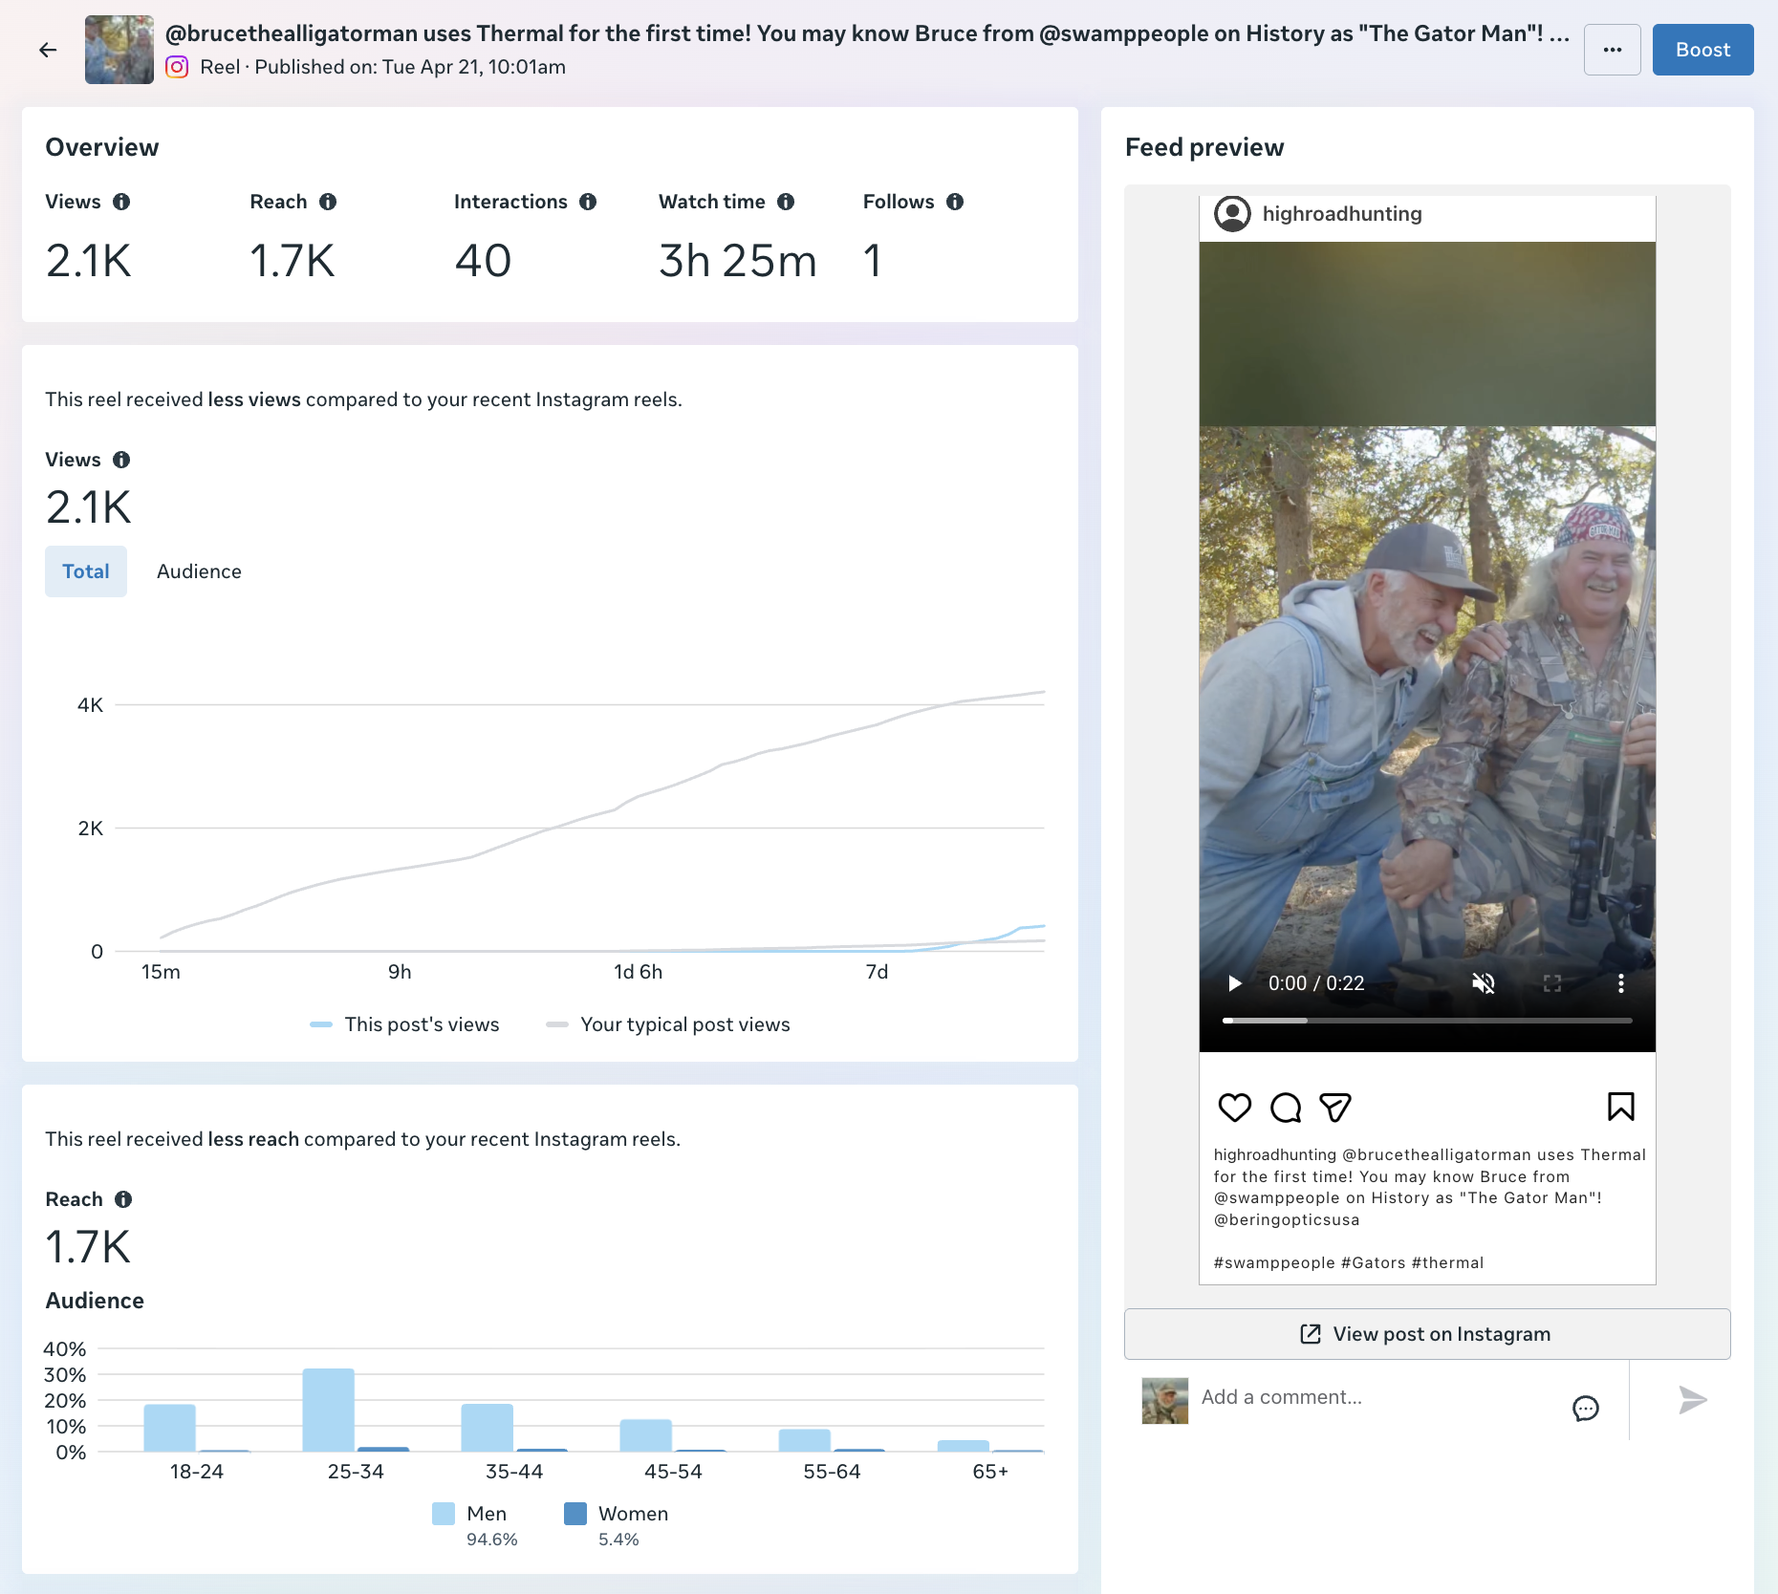Click the Men legend swatch
1778x1594 pixels.
click(444, 1514)
